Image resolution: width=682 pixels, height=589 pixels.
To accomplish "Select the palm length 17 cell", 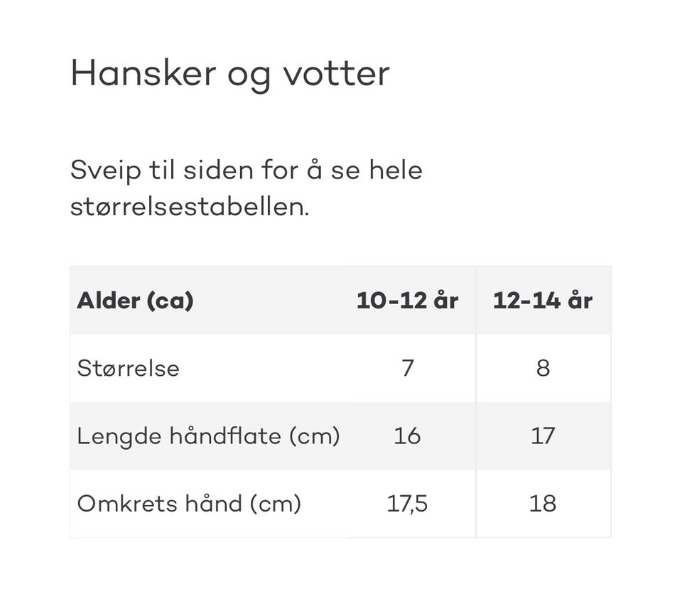I will [543, 436].
